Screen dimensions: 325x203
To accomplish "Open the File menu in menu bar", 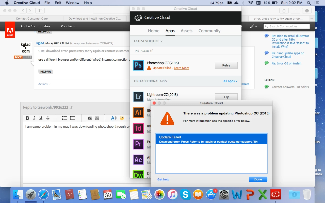I will click(47, 3).
